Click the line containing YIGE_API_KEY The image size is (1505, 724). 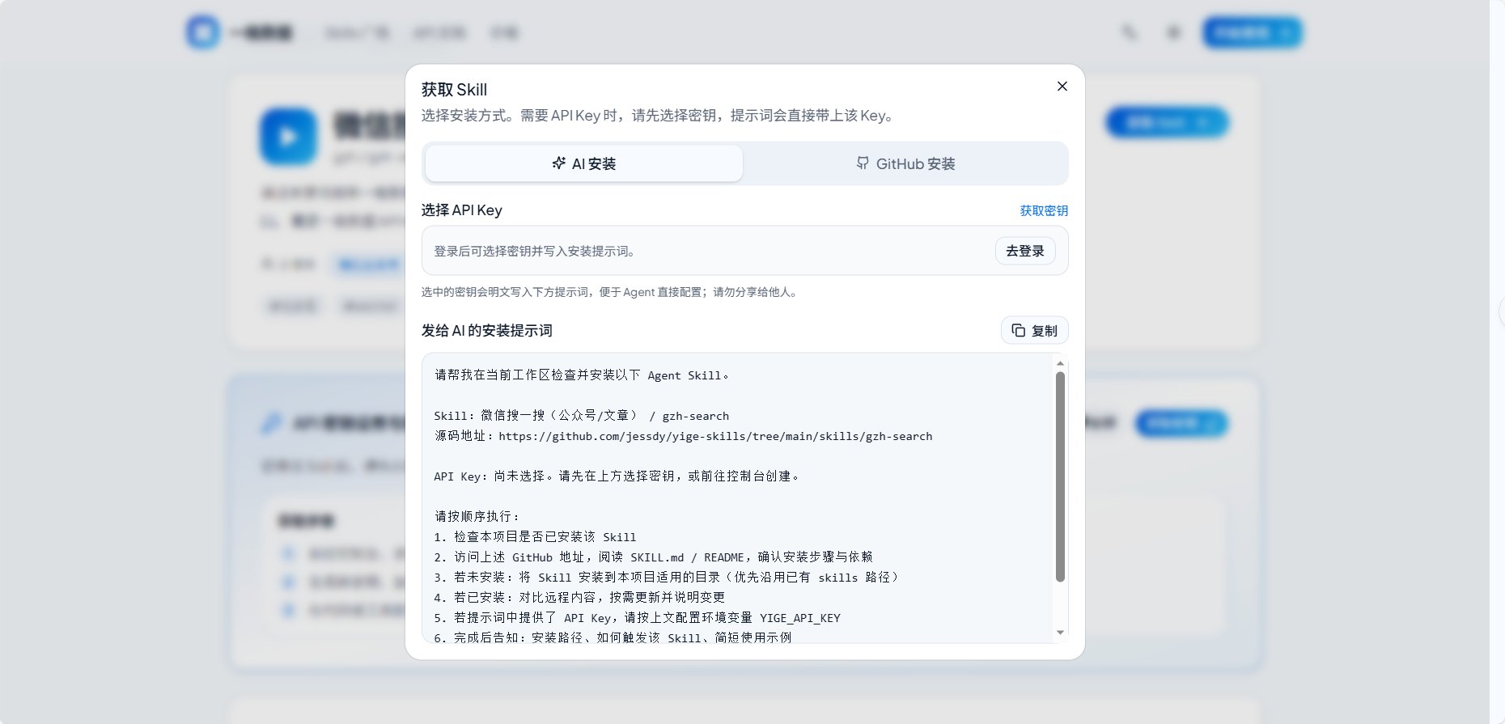637,618
